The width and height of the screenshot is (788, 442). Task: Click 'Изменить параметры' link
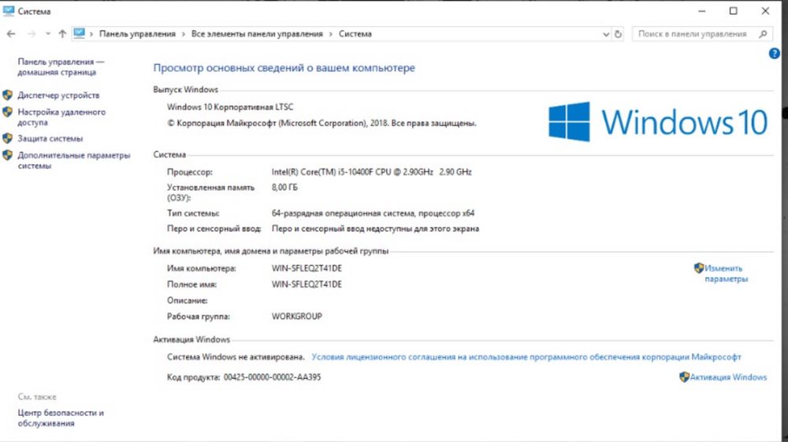[726, 273]
